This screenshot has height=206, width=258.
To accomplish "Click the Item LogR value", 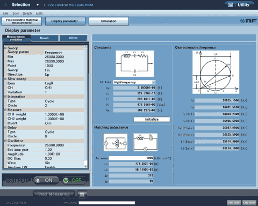I will point(49,83).
